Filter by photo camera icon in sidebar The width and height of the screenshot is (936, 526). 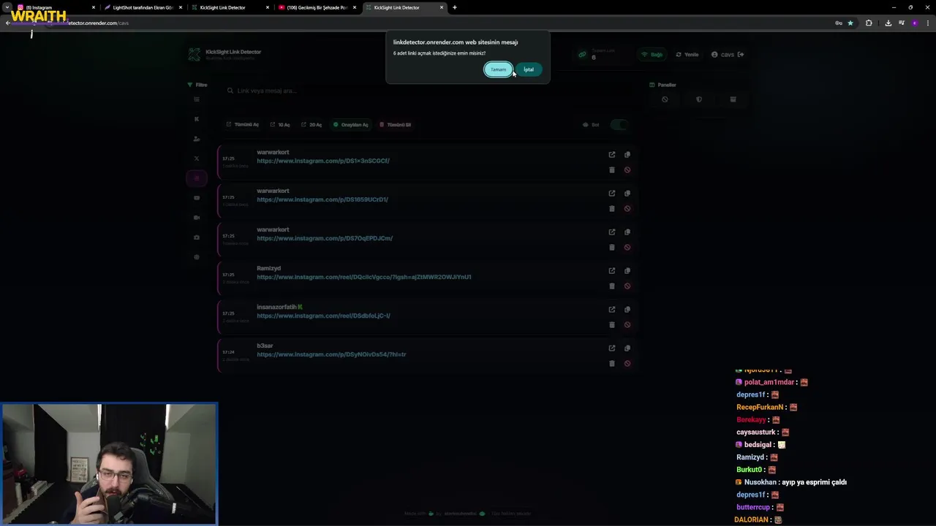click(197, 237)
